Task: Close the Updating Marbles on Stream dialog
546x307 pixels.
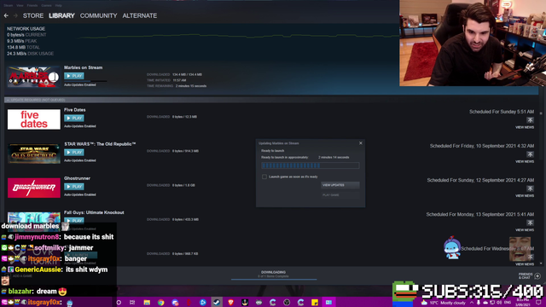Action: [x=361, y=143]
